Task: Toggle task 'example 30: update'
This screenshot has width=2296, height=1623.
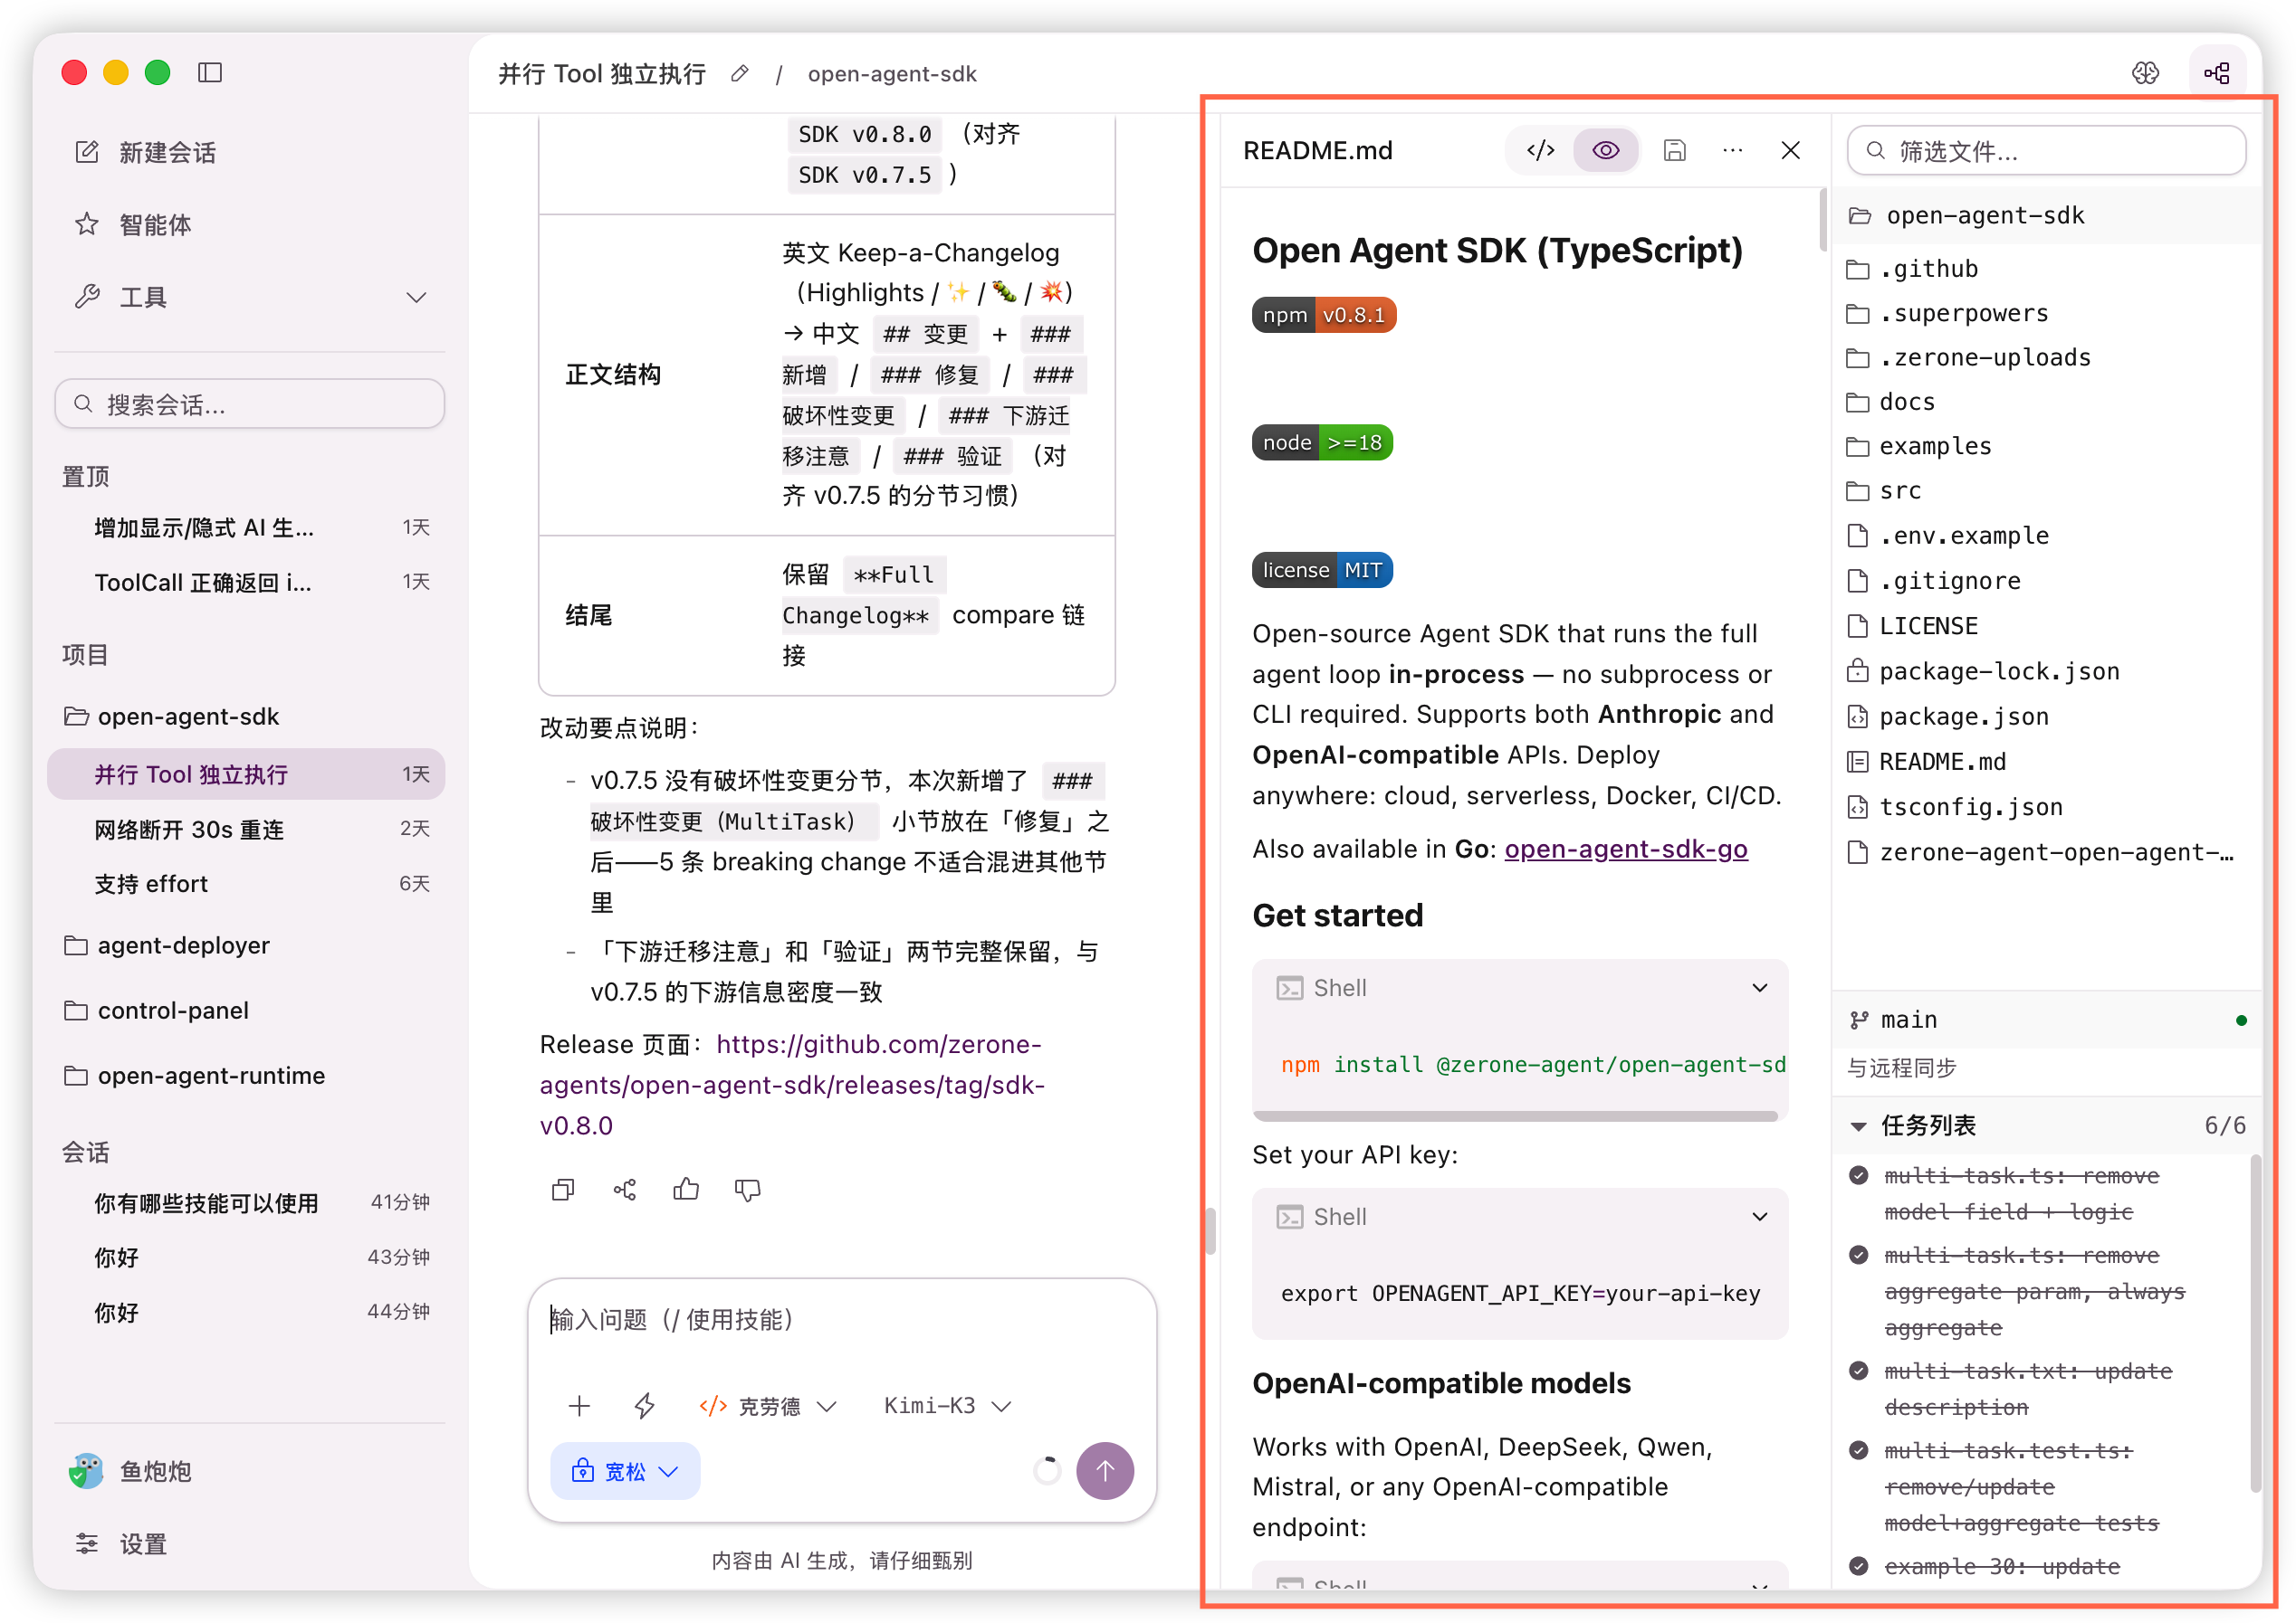Action: pyautogui.click(x=1858, y=1566)
